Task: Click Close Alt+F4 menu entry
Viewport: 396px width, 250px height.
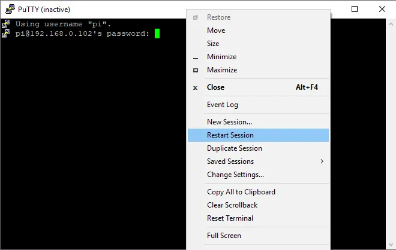Action: click(258, 87)
